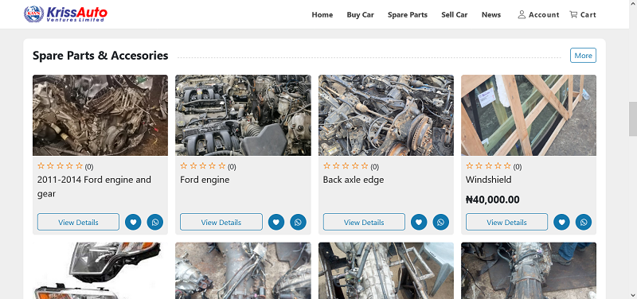Go to Home page
The width and height of the screenshot is (637, 299).
pos(322,14)
